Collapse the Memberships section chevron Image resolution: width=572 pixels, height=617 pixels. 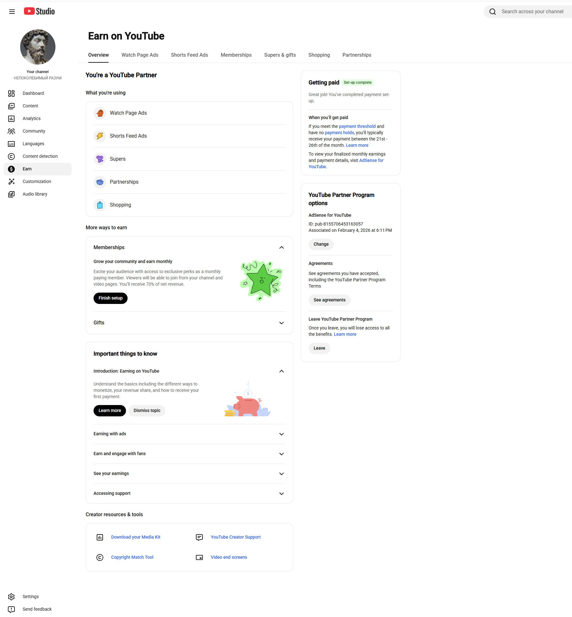(282, 248)
